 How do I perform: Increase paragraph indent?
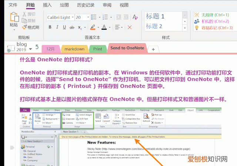click(x=126, y=17)
